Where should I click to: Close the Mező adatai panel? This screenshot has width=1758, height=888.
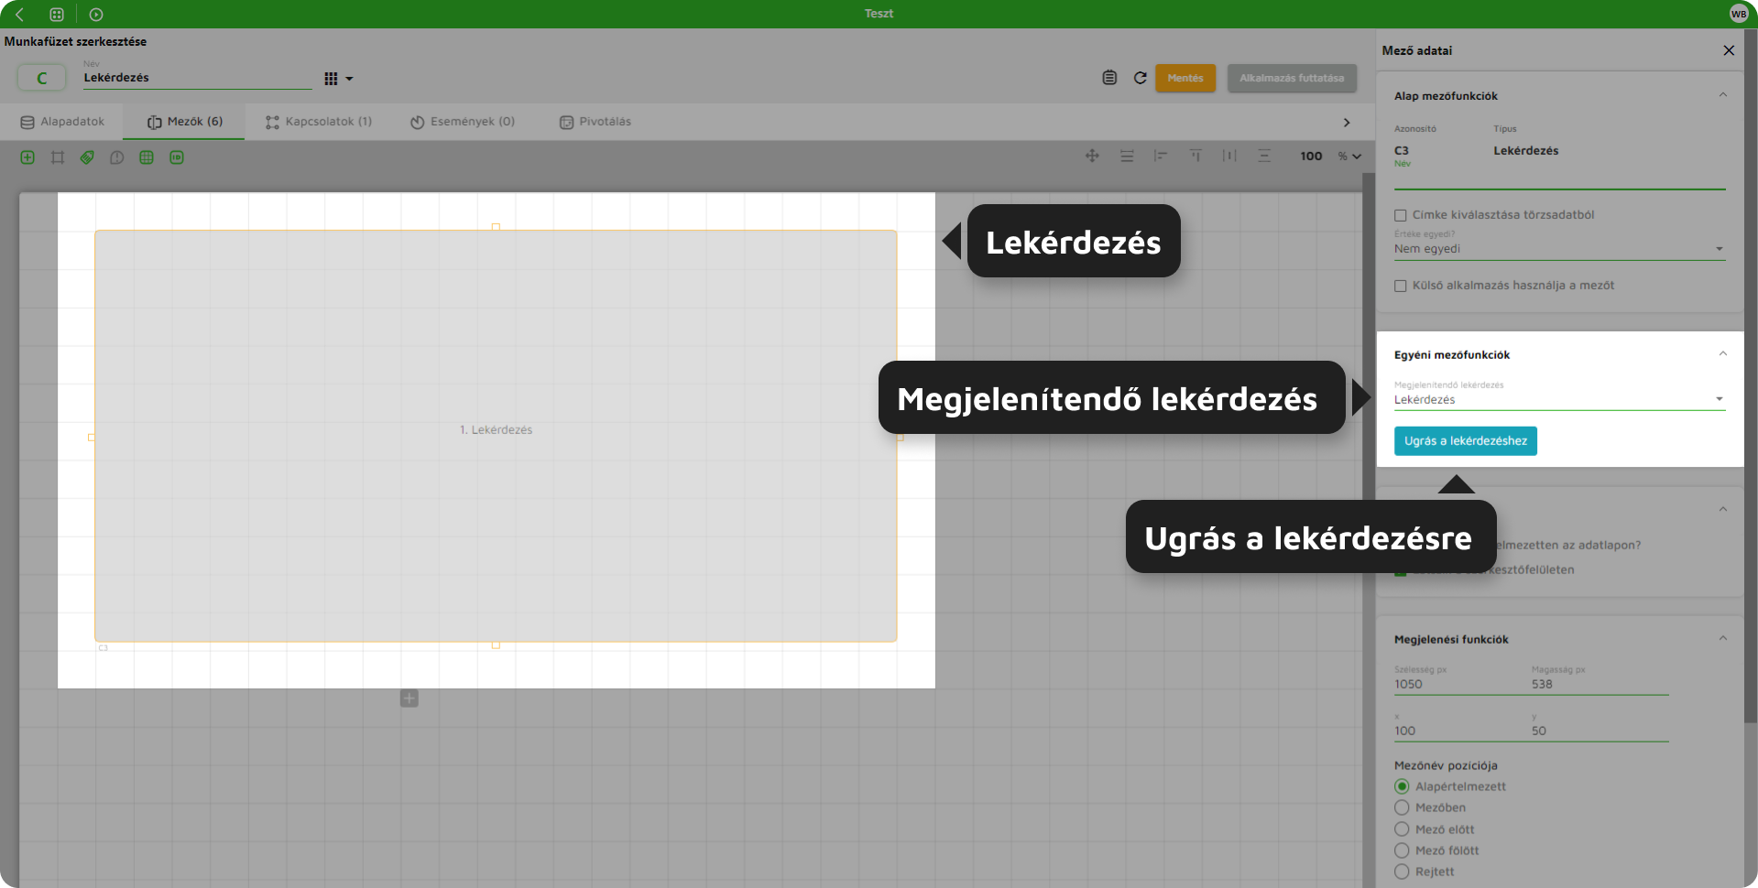pos(1729,50)
